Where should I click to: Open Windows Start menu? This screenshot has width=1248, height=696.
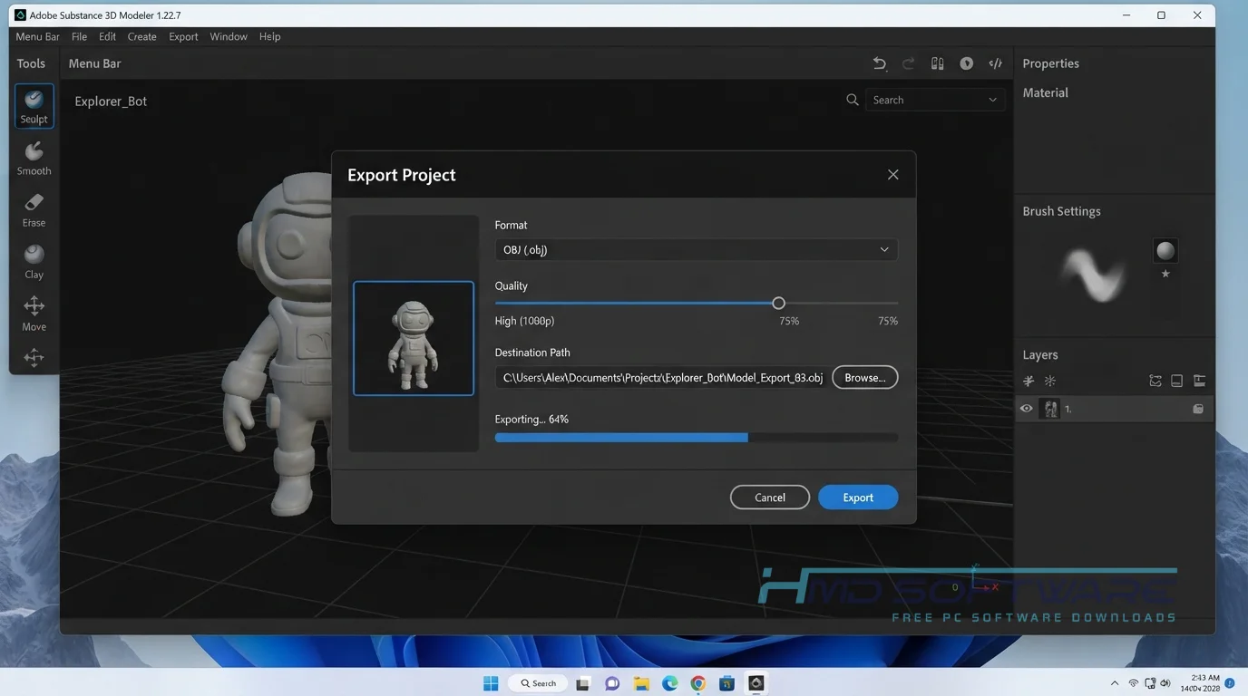coord(491,683)
